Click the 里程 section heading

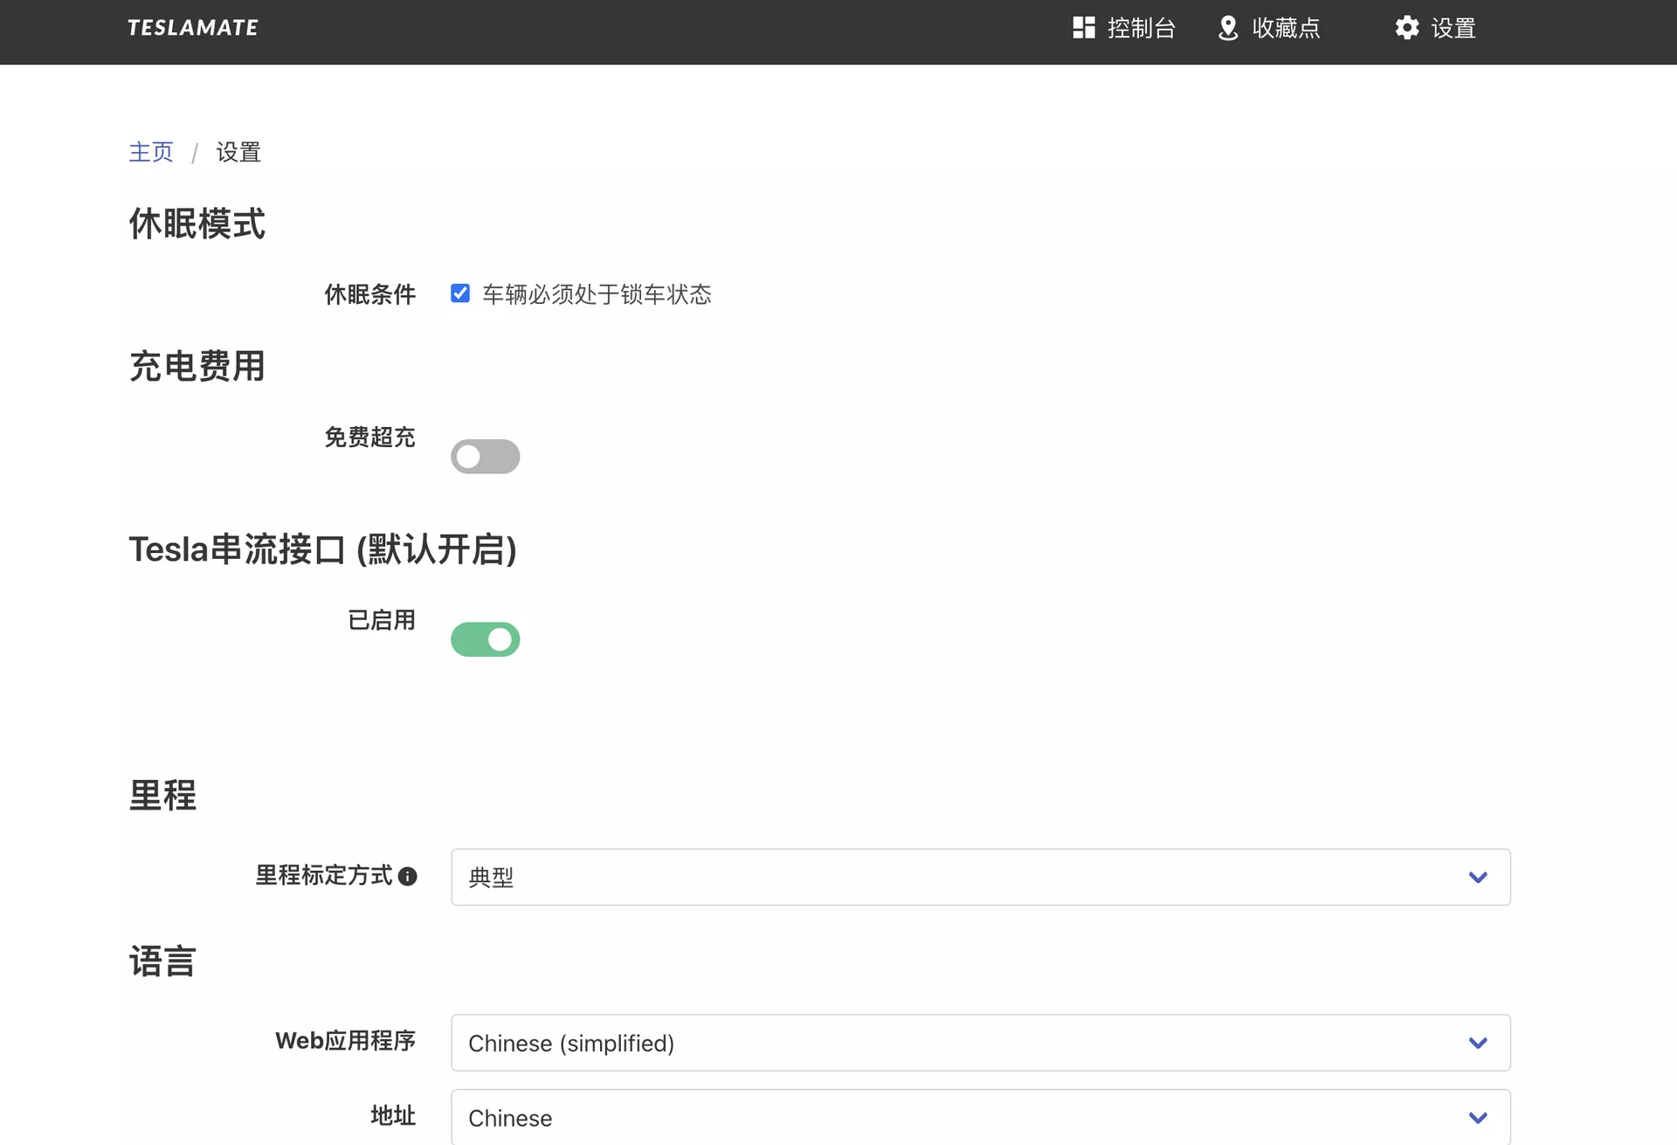click(x=163, y=795)
